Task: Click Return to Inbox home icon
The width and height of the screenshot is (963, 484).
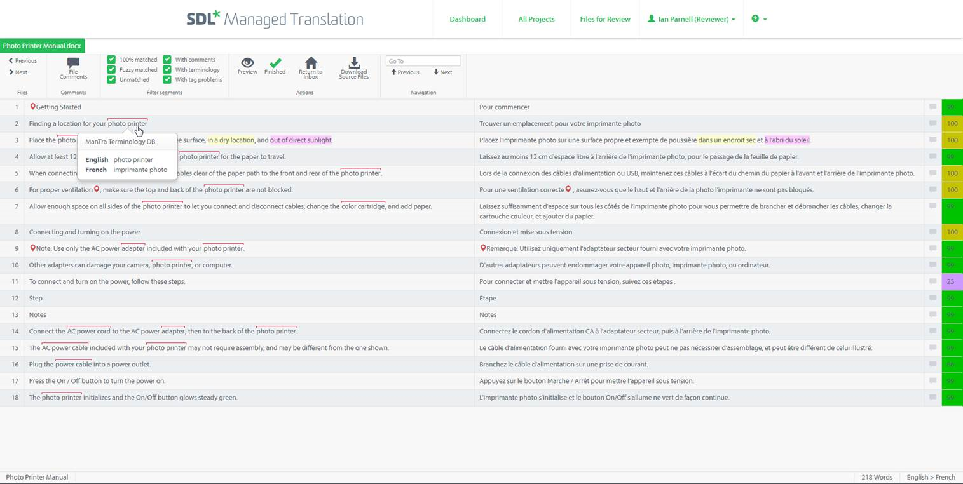Action: [310, 62]
